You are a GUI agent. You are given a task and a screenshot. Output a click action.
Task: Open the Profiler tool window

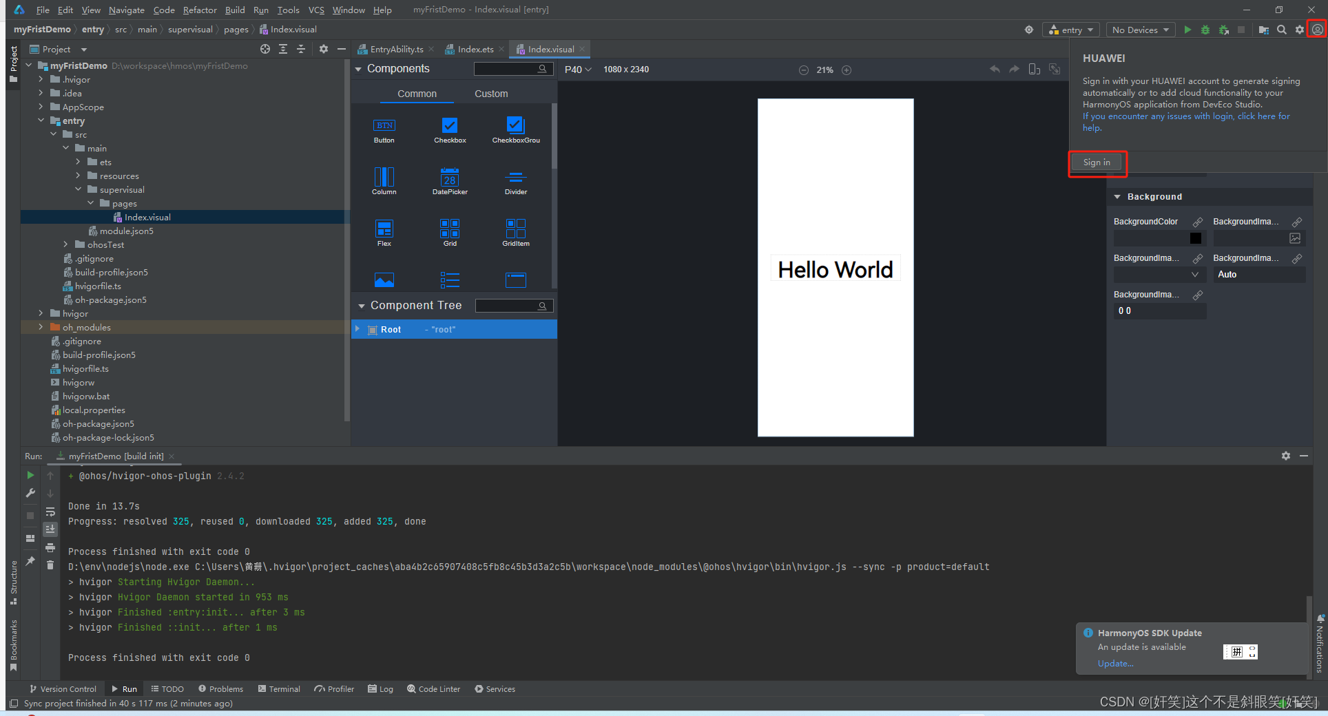point(334,688)
